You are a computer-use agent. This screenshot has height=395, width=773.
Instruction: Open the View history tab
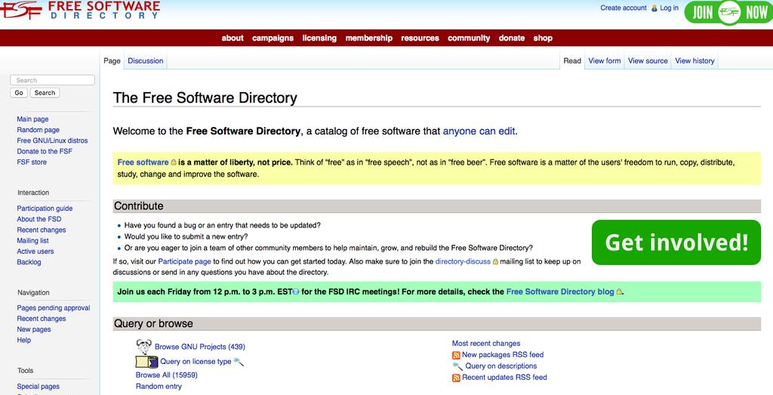694,60
